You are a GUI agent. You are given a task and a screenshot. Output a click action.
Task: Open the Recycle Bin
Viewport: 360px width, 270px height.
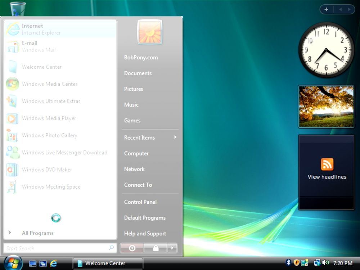pyautogui.click(x=18, y=9)
